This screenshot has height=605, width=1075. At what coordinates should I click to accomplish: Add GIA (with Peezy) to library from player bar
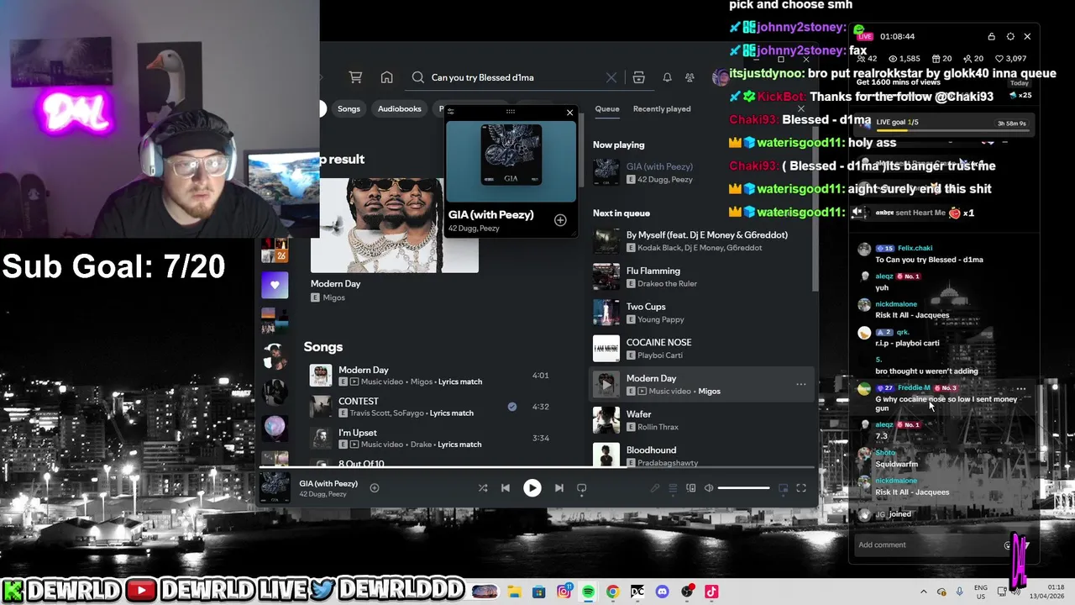pos(375,488)
